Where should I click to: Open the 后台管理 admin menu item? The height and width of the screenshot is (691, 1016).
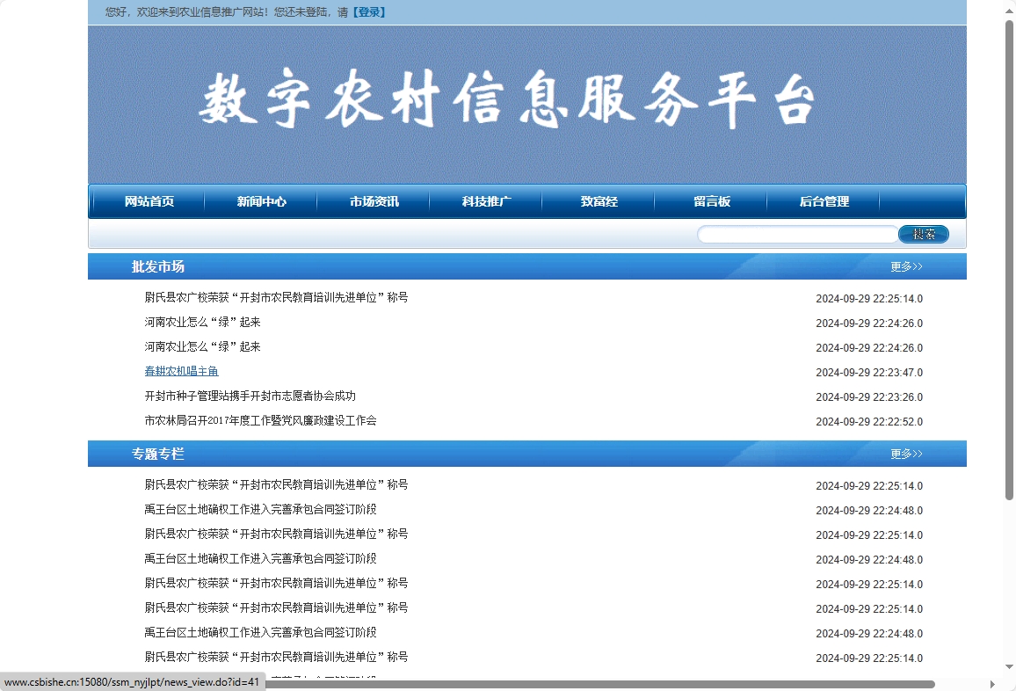(x=824, y=201)
